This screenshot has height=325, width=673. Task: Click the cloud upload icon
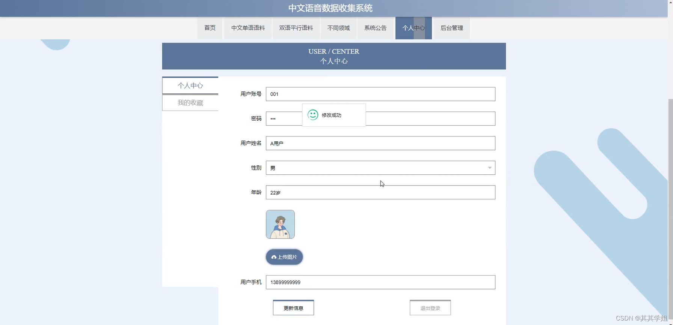coord(274,257)
